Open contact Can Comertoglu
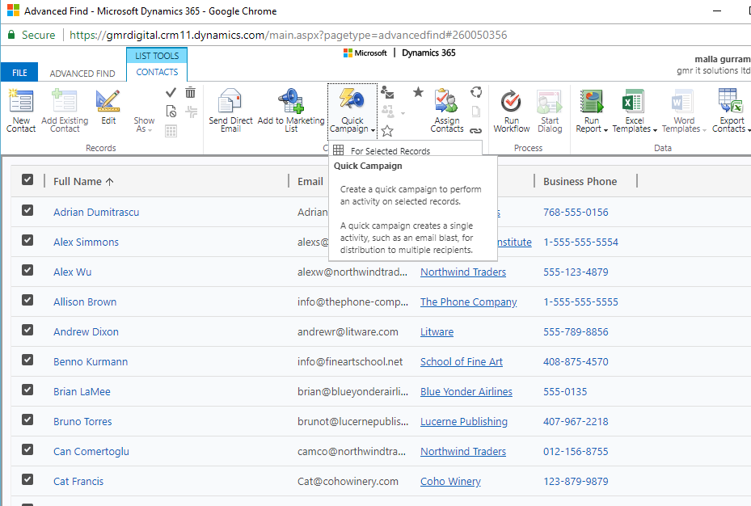 (91, 451)
